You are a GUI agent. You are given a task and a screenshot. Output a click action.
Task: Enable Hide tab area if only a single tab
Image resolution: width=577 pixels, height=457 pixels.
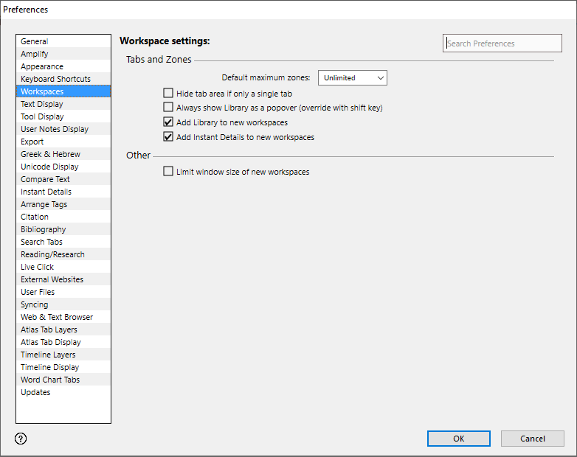click(x=168, y=94)
